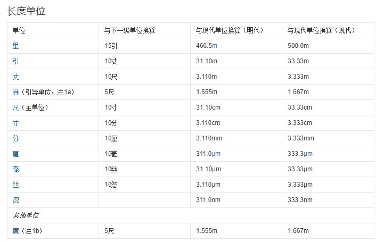392x242 pixels.
Task: Click the μm link after 311.0
Action: tap(216, 154)
